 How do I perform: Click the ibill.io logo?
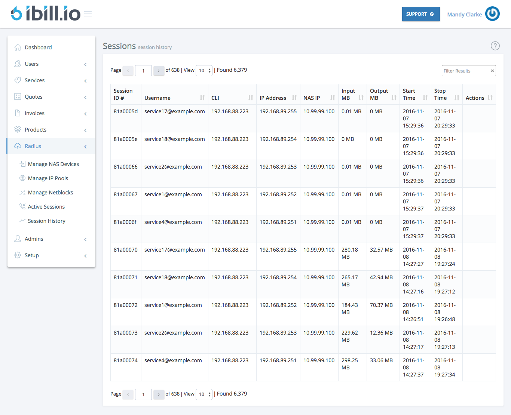(x=46, y=13)
